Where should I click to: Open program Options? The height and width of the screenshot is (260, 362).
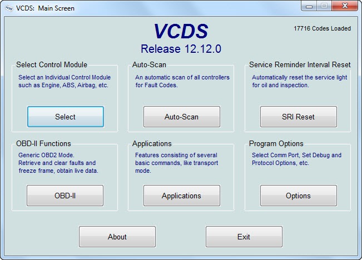[299, 196]
